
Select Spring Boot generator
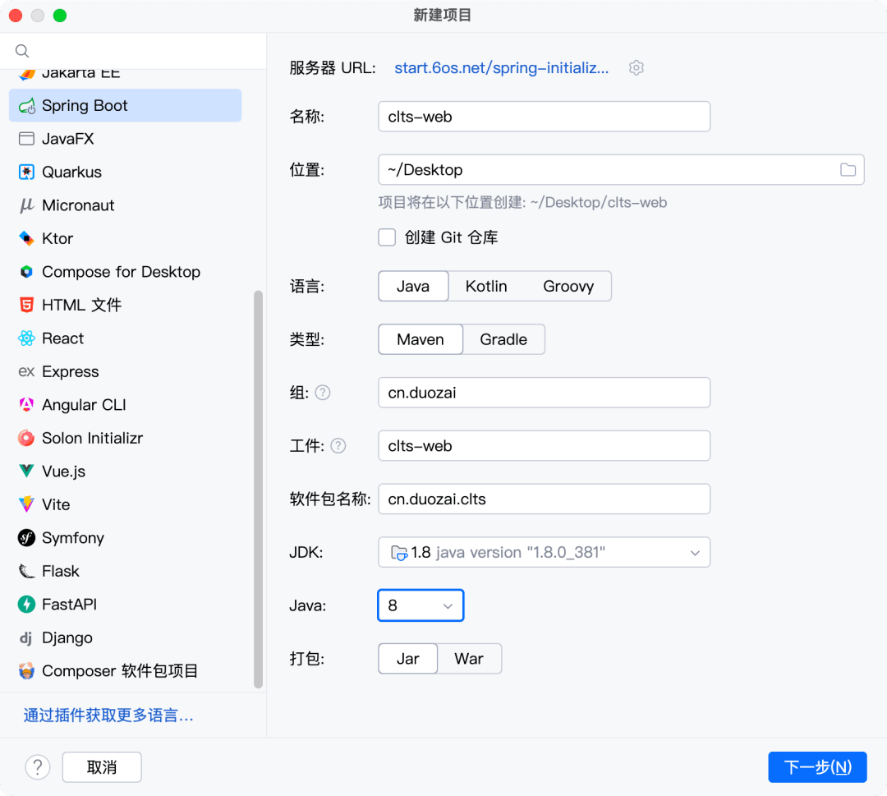click(125, 105)
